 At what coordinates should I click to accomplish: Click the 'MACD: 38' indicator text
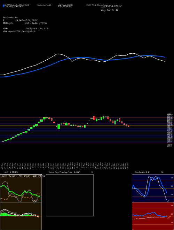click(8, 23)
